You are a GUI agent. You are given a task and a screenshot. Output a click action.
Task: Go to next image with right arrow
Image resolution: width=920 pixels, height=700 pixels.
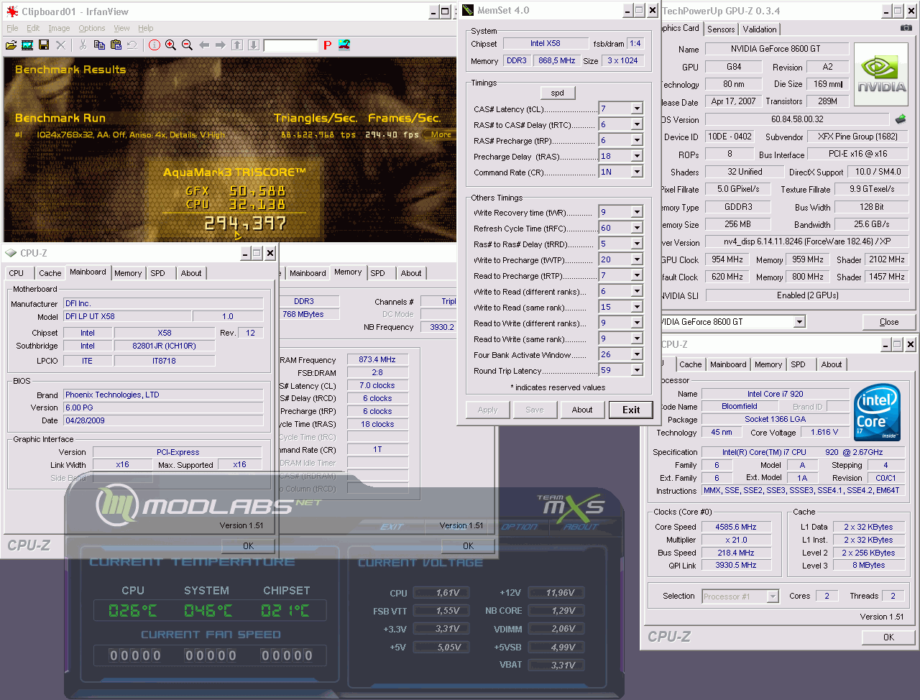click(221, 45)
